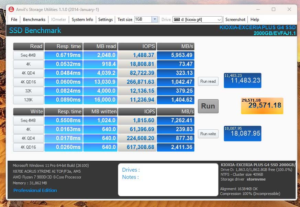This screenshot has height=207, width=300.
Task: Click the Professional Edition link
Action: coord(35,190)
